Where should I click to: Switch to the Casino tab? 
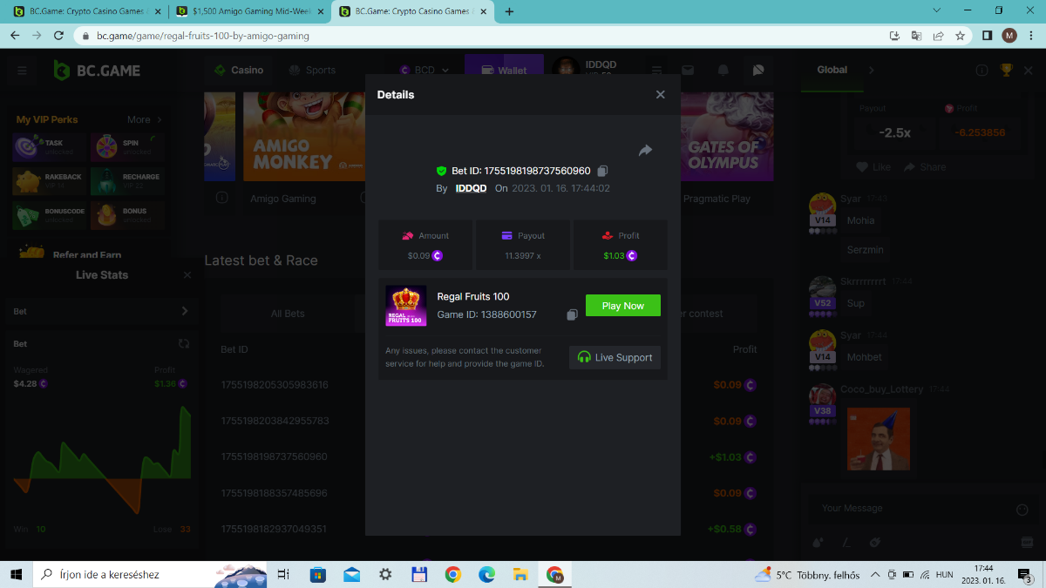coord(238,71)
